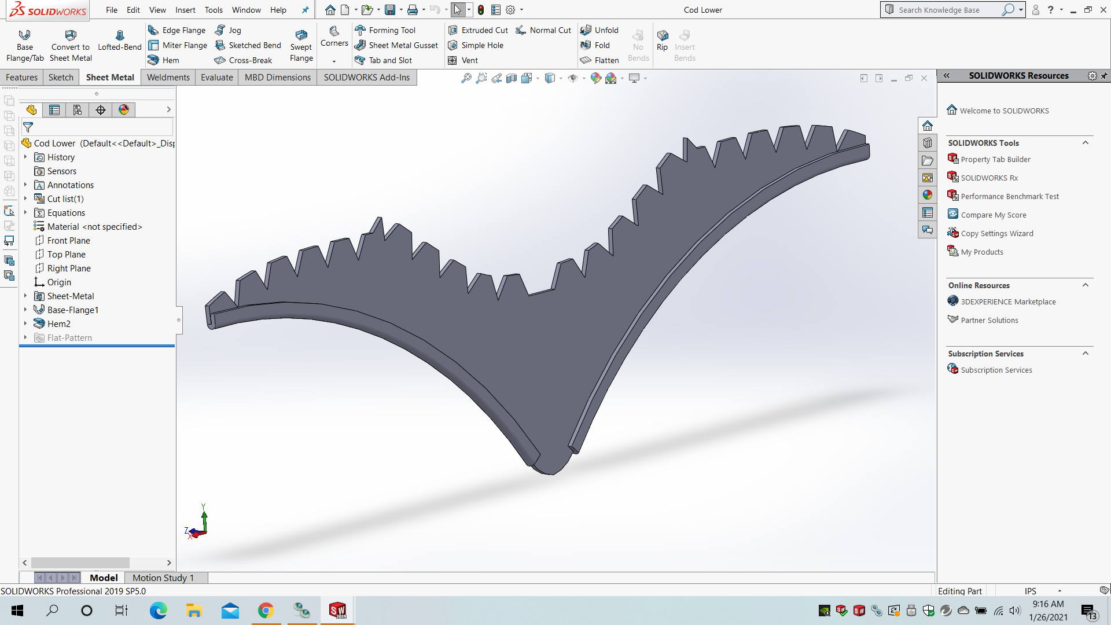1111x625 pixels.
Task: Select the Extruded Cut tool
Action: [x=478, y=30]
